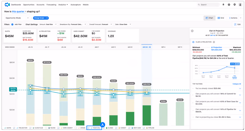
Task: Expand the 'already closed $25.6M' factor
Action: point(240,88)
